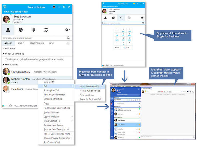Choose Add to Favorites
This screenshot has width=197, height=147.
click(51, 112)
